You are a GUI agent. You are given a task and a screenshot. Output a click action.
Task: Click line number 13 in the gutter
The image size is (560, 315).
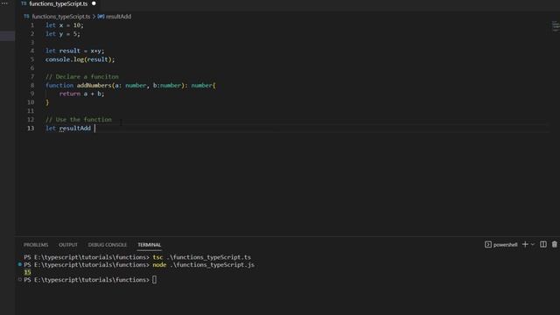click(31, 129)
